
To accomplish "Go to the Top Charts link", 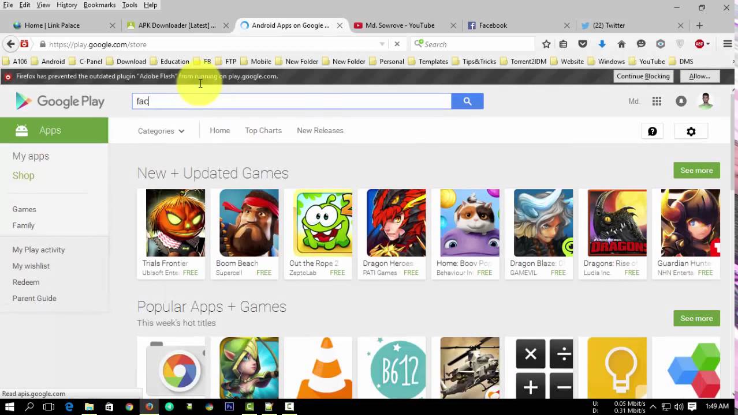I will [263, 130].
